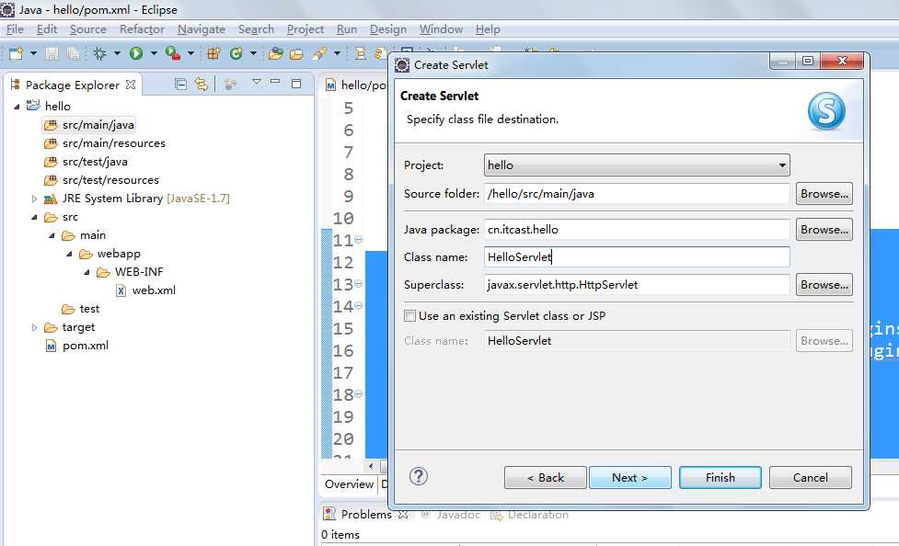
Task: Click the src/main/resources package folder icon
Action: pos(51,143)
